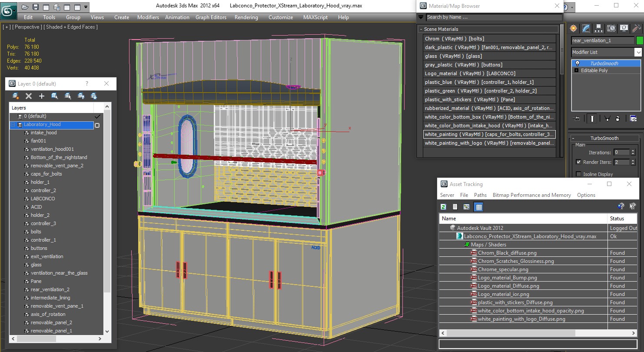This screenshot has height=352, width=644.
Task: Enable Isoline Display checkbox
Action: [578, 174]
